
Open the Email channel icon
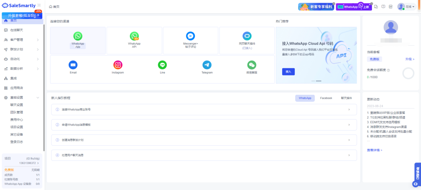[73, 65]
